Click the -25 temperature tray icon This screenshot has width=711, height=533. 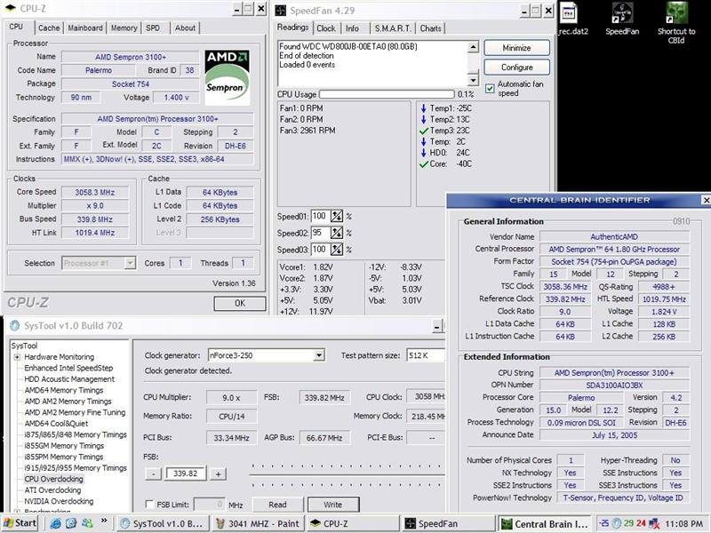tap(604, 523)
